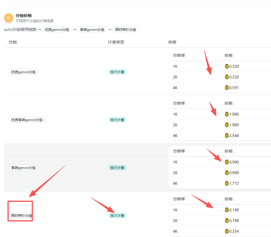Click 优质官转gemini分组 tag in group column
The image size is (271, 237).
click(x=27, y=120)
